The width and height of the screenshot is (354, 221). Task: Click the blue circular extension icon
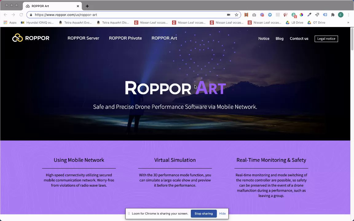pyautogui.click(x=270, y=15)
